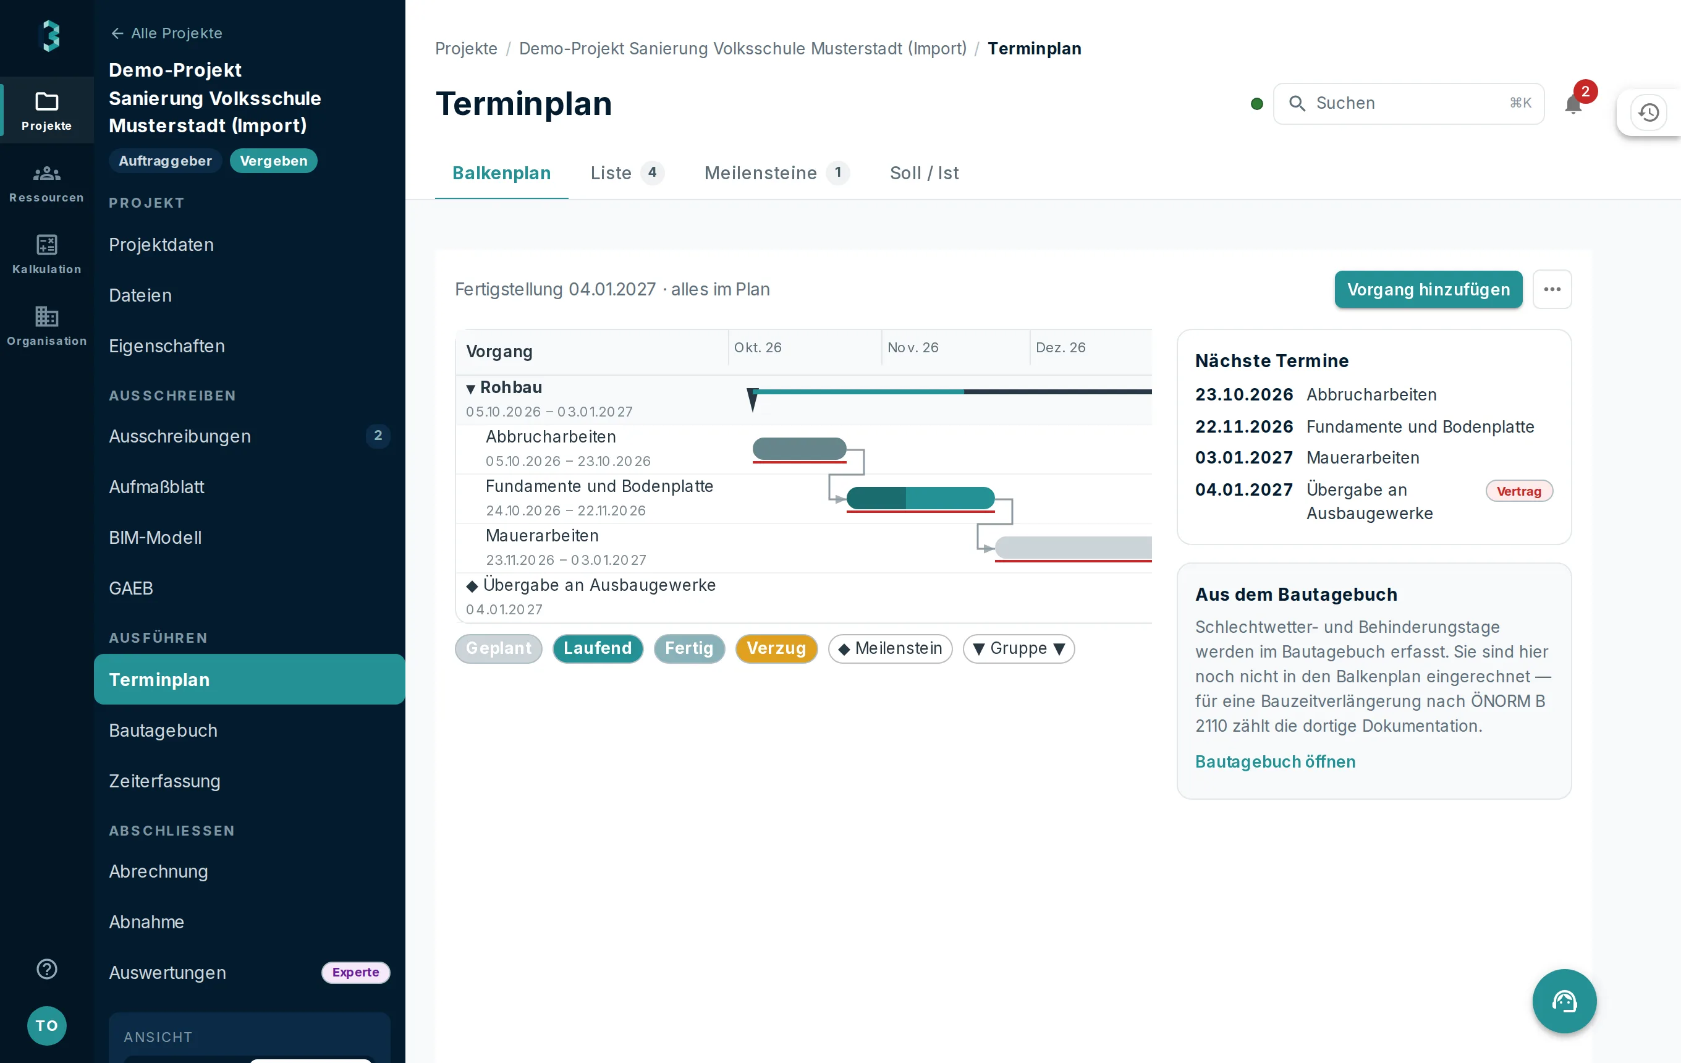Collapse the Rohbau group row
The height and width of the screenshot is (1063, 1681).
(470, 388)
